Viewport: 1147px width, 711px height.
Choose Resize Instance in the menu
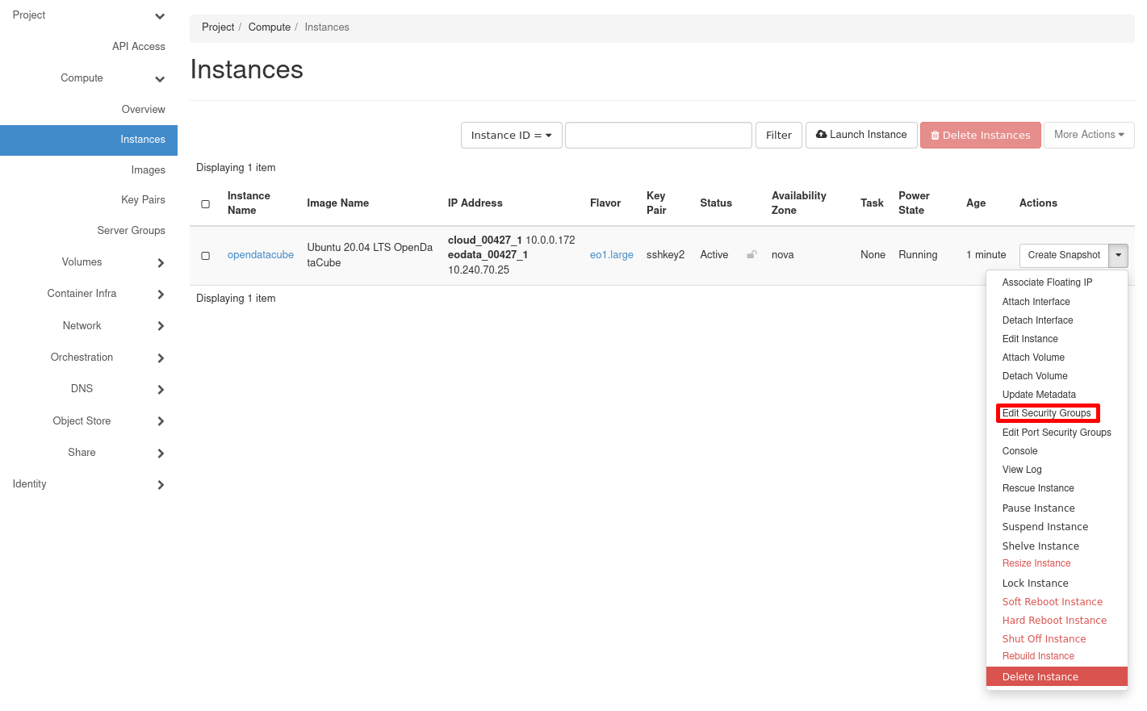tap(1036, 563)
